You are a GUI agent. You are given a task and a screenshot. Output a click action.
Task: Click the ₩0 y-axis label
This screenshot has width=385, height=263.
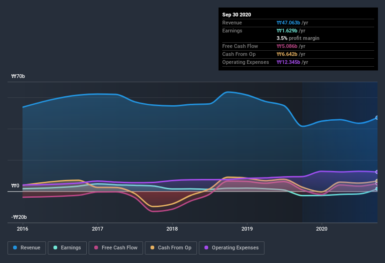pos(15,186)
